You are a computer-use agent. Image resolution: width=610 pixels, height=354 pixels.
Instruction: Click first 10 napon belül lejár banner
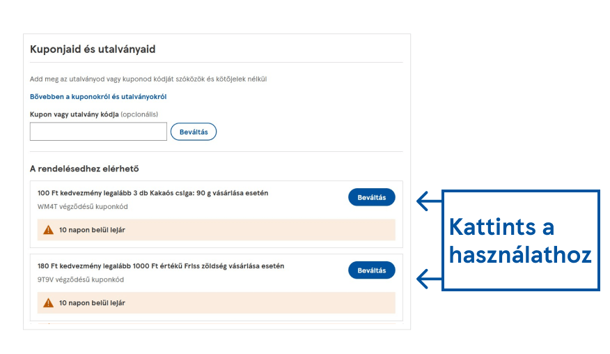click(x=217, y=230)
